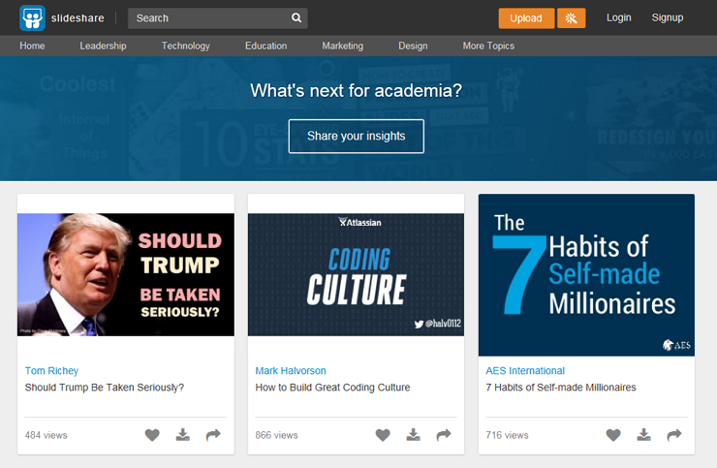
Task: Open the Design topic
Action: pyautogui.click(x=413, y=46)
